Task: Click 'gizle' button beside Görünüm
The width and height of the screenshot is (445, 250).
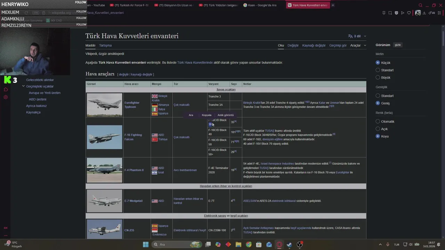Action: click(398, 45)
